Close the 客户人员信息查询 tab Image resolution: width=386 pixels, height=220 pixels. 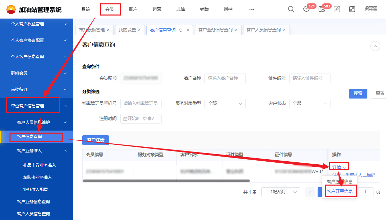(x=284, y=30)
